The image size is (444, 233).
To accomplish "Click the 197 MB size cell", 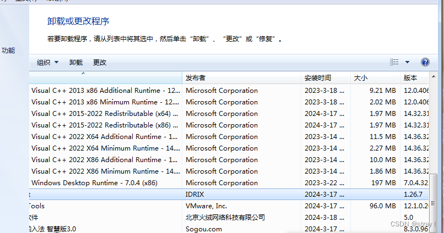I will (x=384, y=183).
